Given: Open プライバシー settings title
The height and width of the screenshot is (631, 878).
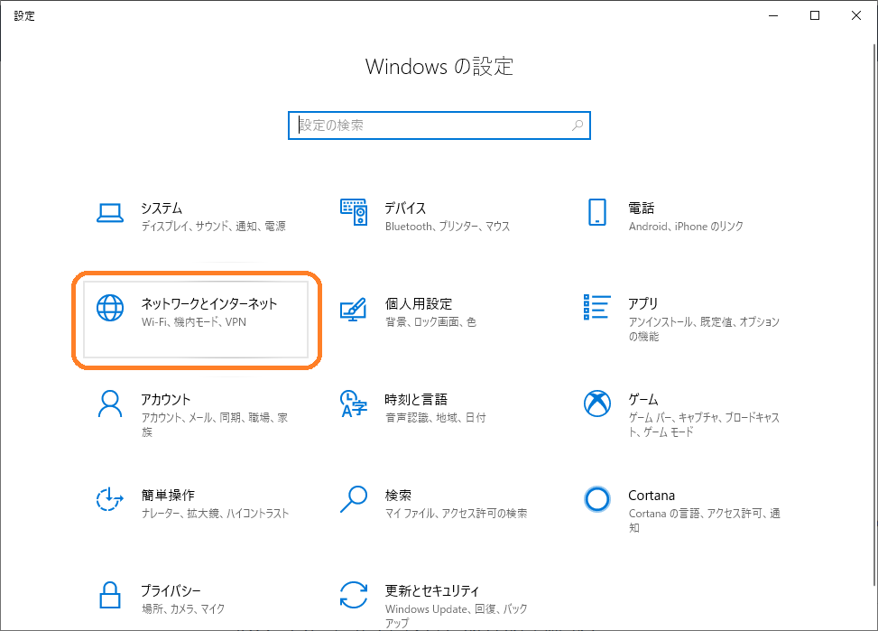Looking at the screenshot, I should [x=171, y=590].
